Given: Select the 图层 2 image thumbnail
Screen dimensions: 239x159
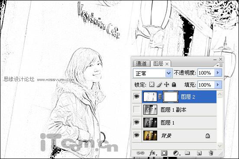Looking at the screenshot, I should point(150,97).
